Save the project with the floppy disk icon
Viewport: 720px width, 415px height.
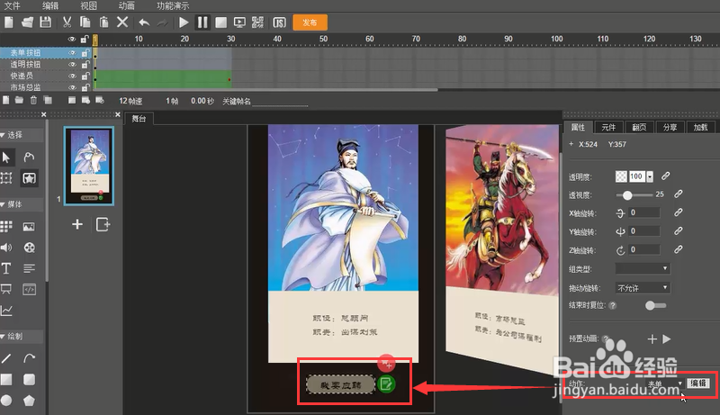[46, 22]
